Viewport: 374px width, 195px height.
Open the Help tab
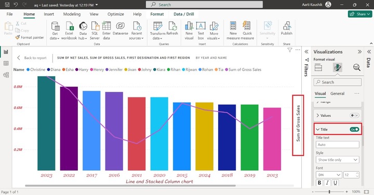click(x=137, y=14)
